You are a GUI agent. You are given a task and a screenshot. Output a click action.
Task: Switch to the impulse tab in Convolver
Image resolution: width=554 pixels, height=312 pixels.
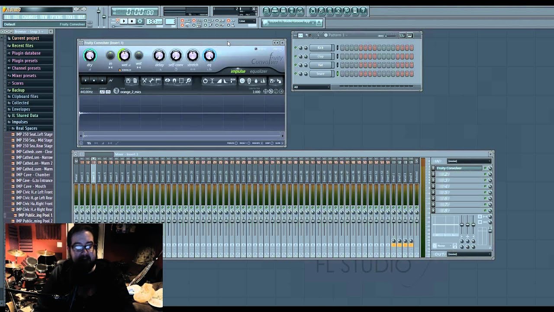[x=238, y=71]
